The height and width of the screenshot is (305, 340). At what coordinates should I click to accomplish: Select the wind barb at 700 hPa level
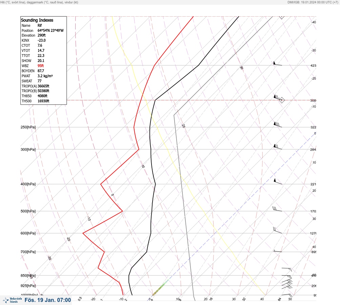coord(278,251)
